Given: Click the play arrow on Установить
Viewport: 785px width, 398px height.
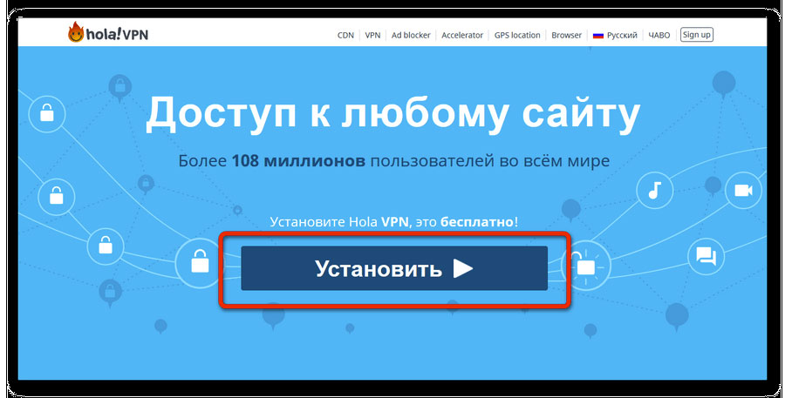Looking at the screenshot, I should (x=463, y=268).
